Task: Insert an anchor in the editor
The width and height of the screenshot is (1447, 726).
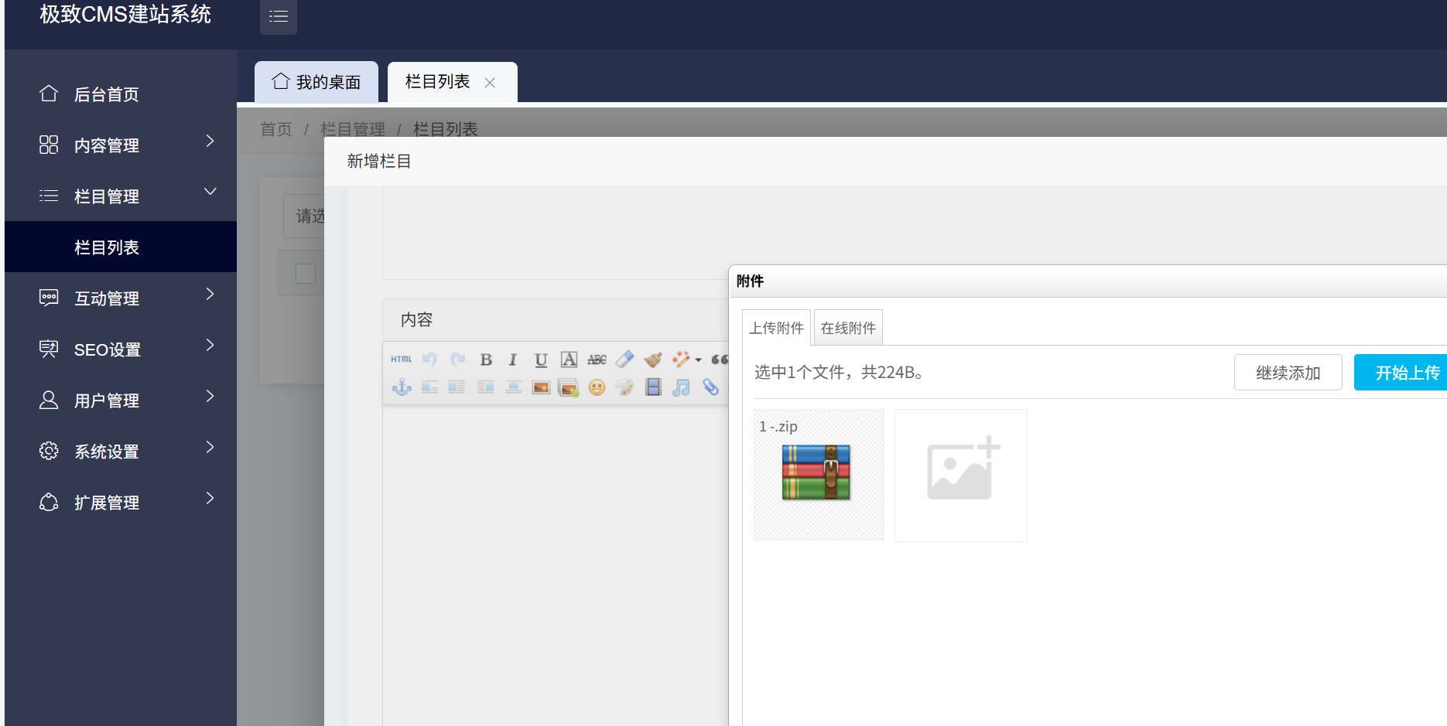Action: (x=402, y=387)
